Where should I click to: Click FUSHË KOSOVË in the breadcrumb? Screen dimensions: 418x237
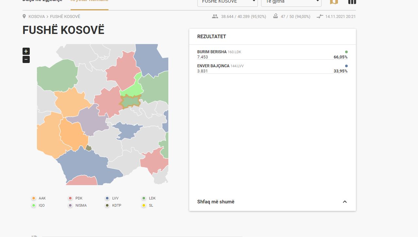(65, 16)
